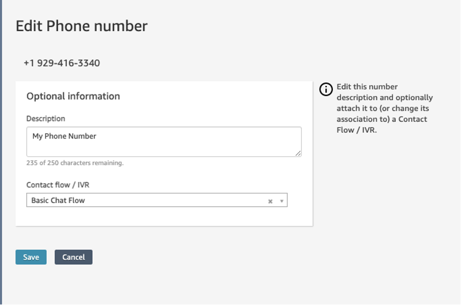This screenshot has height=305, width=461.
Task: Click the info circle icon
Action: coord(326,89)
